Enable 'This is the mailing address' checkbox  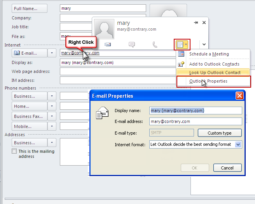point(14,151)
